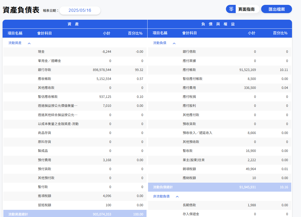
Task: Collapse the 流動資產 section chevron
Action: click(29, 44)
